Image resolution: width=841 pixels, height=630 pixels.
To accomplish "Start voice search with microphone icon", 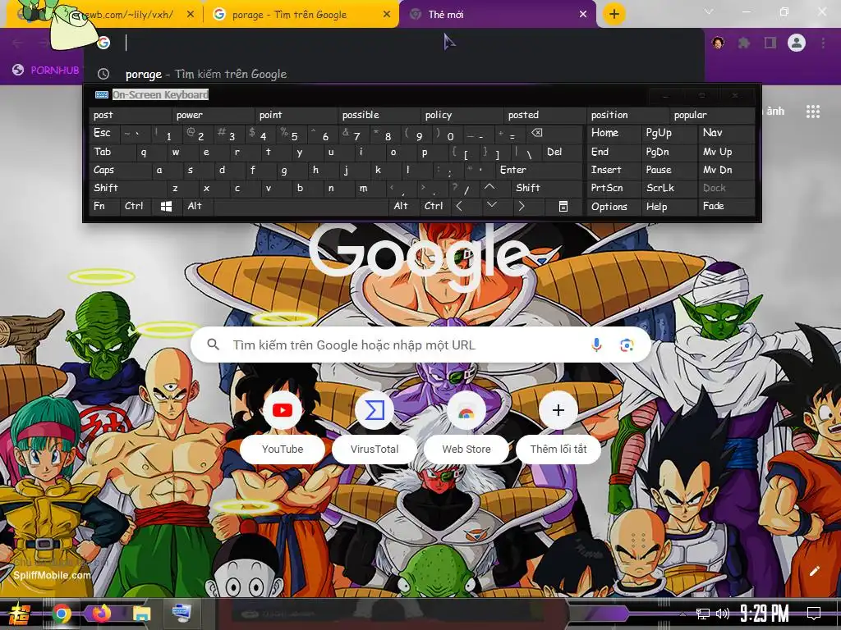I will point(596,345).
